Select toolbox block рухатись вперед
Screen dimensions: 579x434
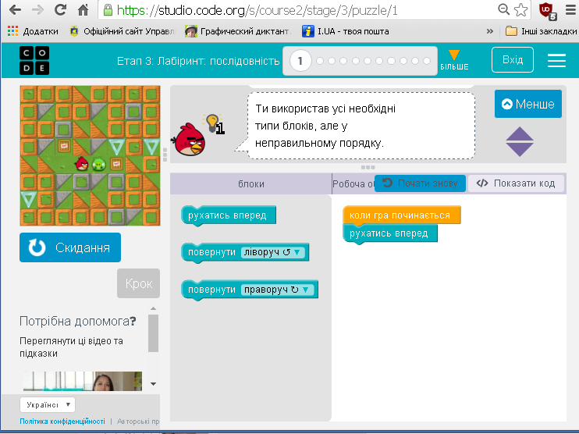click(x=229, y=215)
